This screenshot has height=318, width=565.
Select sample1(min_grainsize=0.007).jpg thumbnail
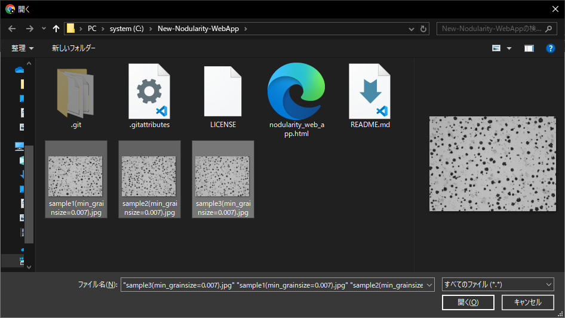(76, 180)
